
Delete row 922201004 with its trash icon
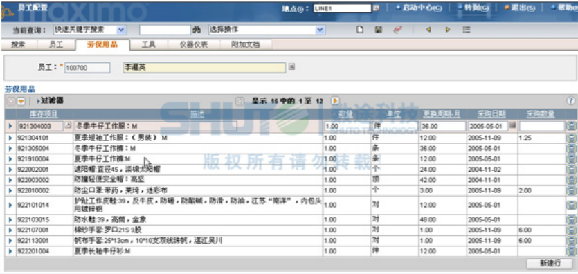(x=571, y=251)
